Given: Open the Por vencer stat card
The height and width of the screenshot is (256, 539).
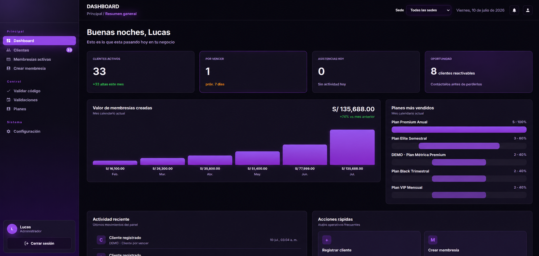Looking at the screenshot, I should coord(253,72).
